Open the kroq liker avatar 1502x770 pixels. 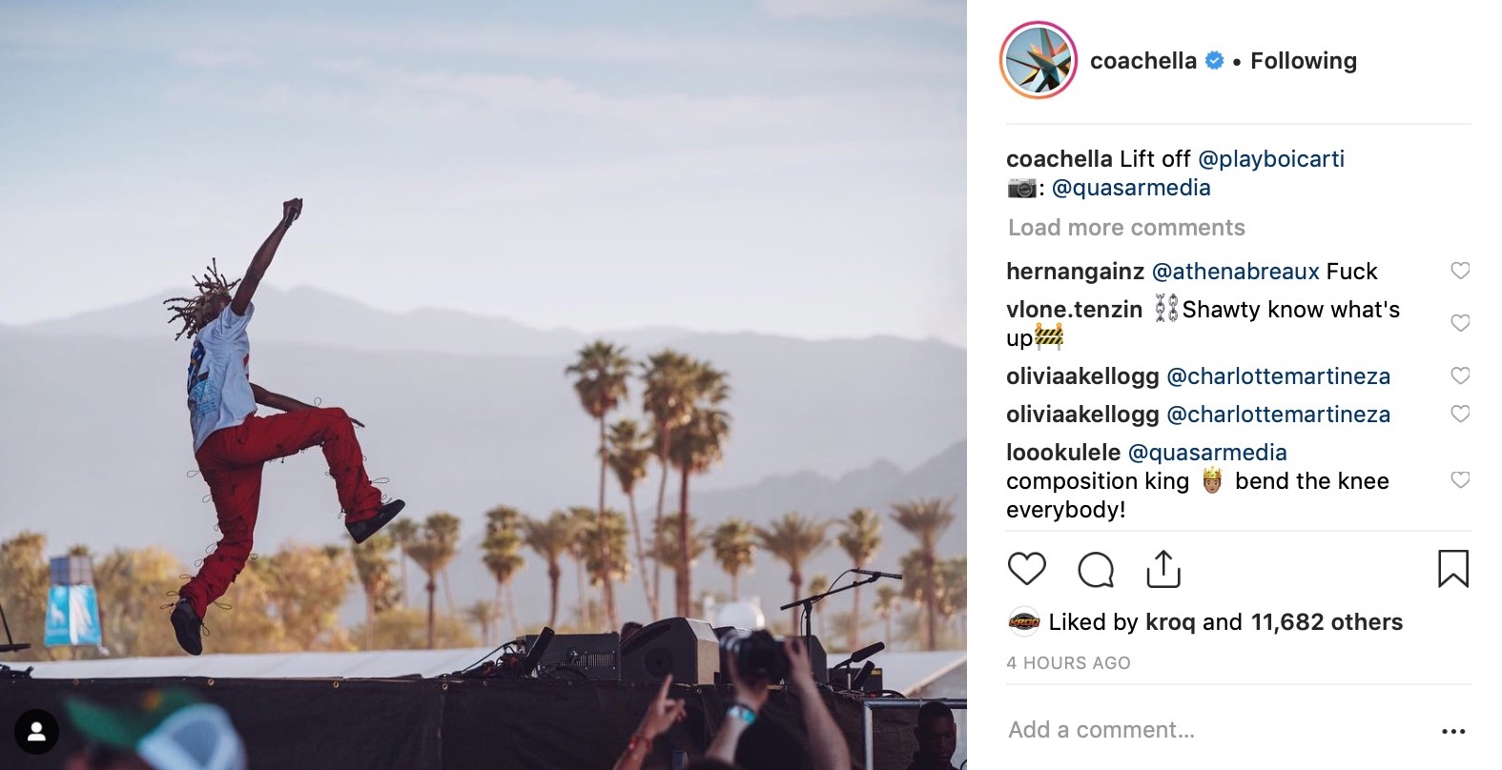point(1023,622)
